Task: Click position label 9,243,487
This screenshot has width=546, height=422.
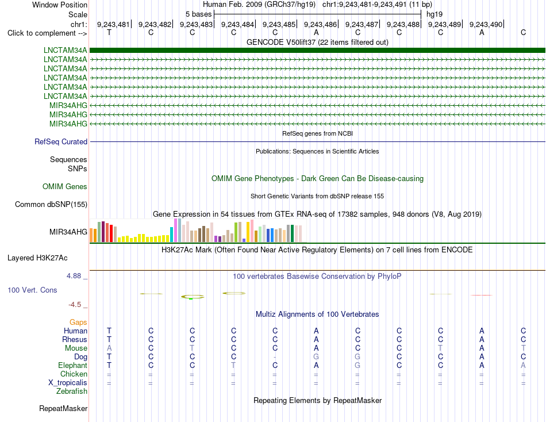Action: pos(362,24)
